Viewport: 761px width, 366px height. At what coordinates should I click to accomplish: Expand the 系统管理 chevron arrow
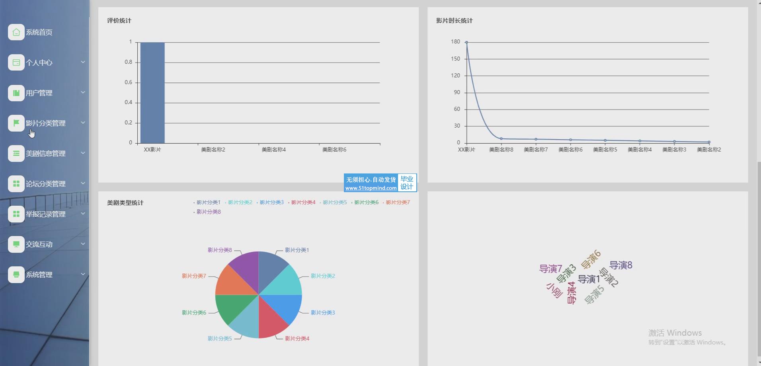(83, 274)
